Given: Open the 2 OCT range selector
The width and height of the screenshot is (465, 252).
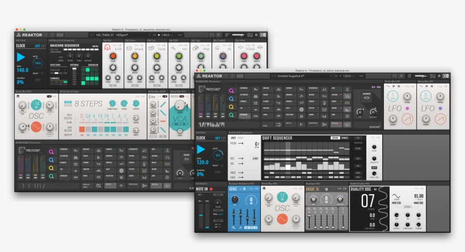Looking at the screenshot, I should (255, 158).
